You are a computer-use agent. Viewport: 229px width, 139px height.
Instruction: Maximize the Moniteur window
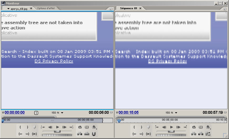pyautogui.click(x=221, y=3)
